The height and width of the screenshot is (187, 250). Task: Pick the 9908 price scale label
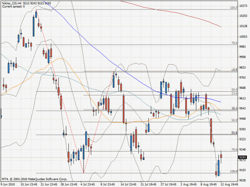[243, 57]
